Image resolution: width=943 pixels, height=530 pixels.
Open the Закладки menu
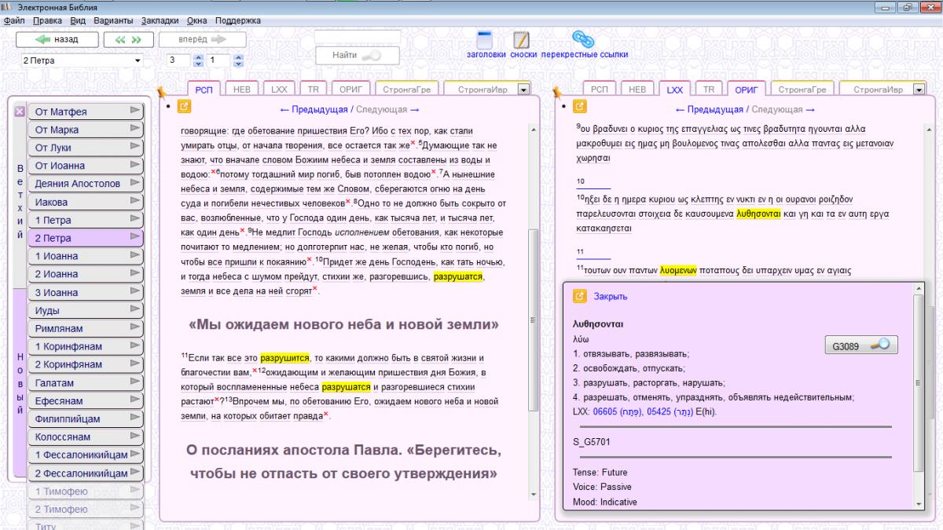(160, 20)
